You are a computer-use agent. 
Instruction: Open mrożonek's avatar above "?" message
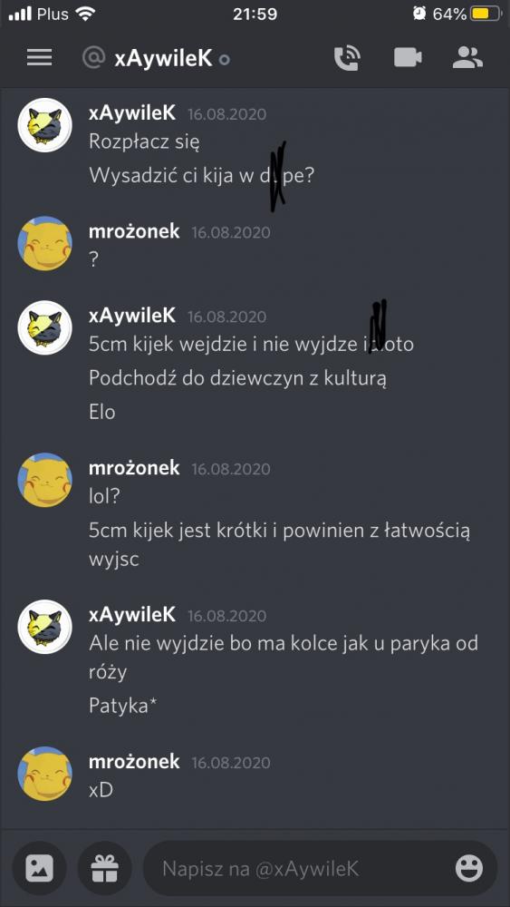[44, 243]
